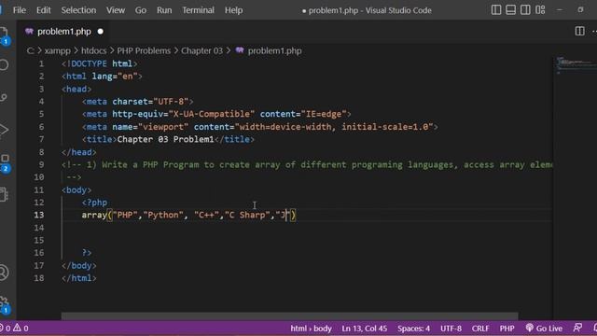Start Go Live server

[544, 328]
